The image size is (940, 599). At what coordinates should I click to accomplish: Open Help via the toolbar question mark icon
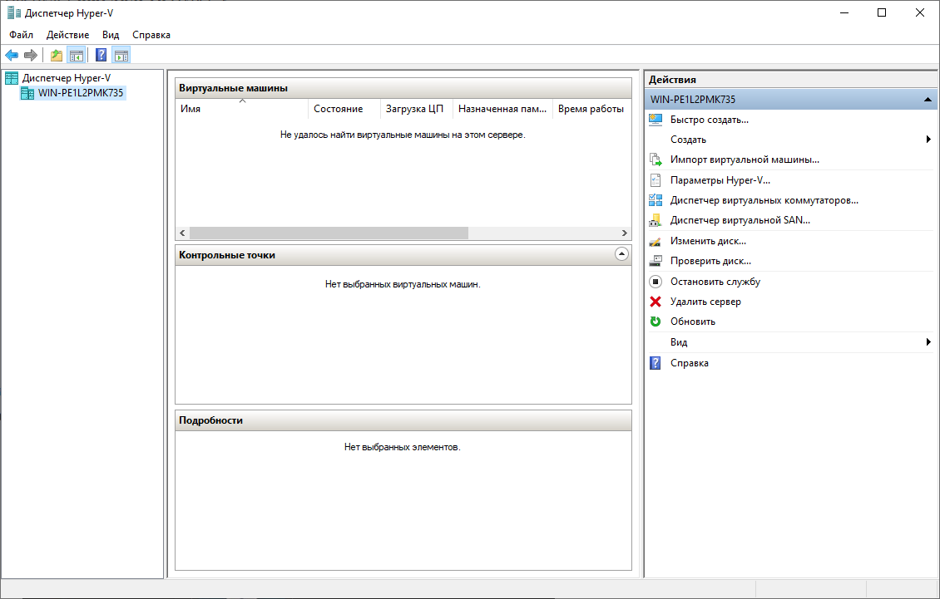(x=101, y=56)
